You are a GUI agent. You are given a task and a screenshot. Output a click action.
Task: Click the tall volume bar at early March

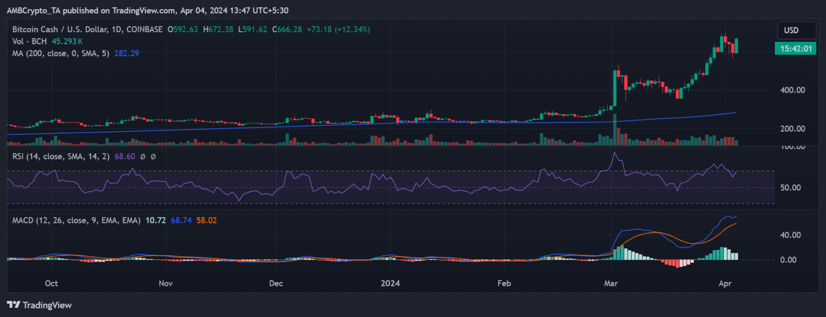coord(615,131)
